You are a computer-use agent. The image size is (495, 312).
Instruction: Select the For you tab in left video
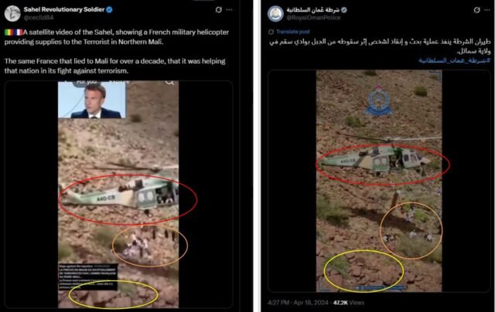[x=87, y=83]
